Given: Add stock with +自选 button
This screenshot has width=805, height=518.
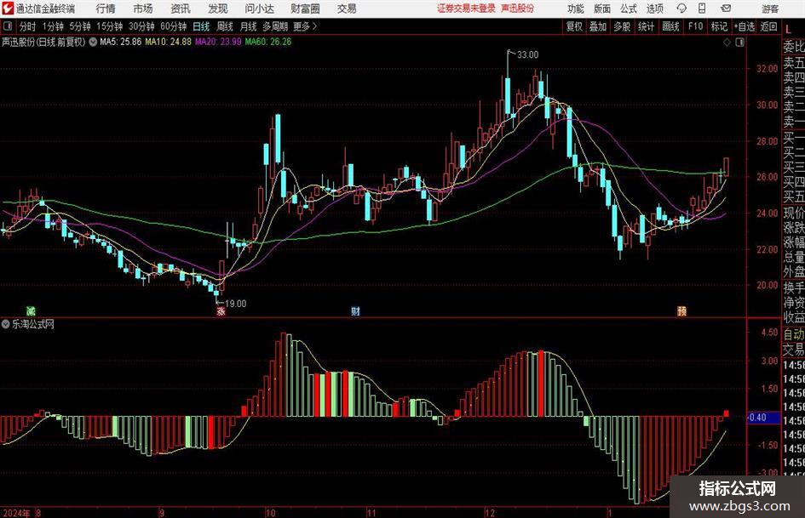Looking at the screenshot, I should (x=745, y=26).
